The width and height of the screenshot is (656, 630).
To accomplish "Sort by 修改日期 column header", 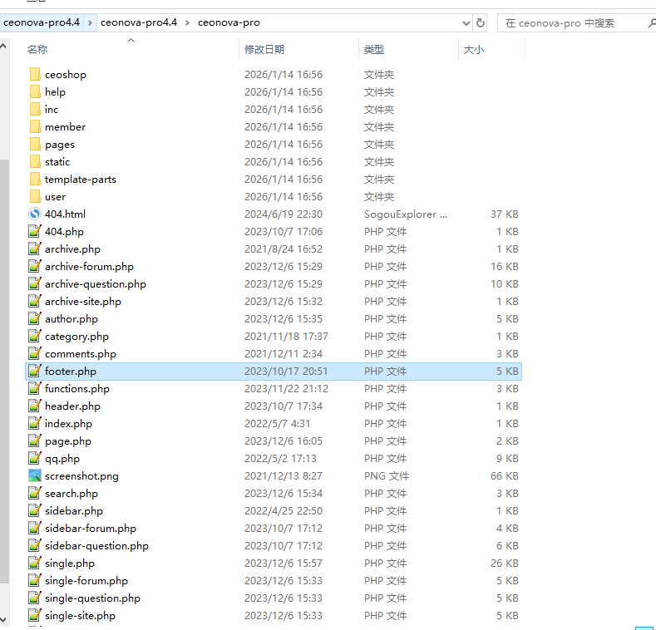I will pyautogui.click(x=298, y=49).
